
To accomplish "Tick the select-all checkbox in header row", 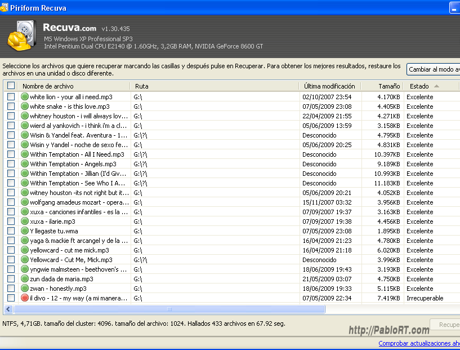I will pyautogui.click(x=11, y=86).
